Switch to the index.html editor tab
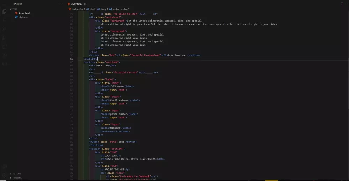The height and width of the screenshot is (181, 349). tap(76, 4)
